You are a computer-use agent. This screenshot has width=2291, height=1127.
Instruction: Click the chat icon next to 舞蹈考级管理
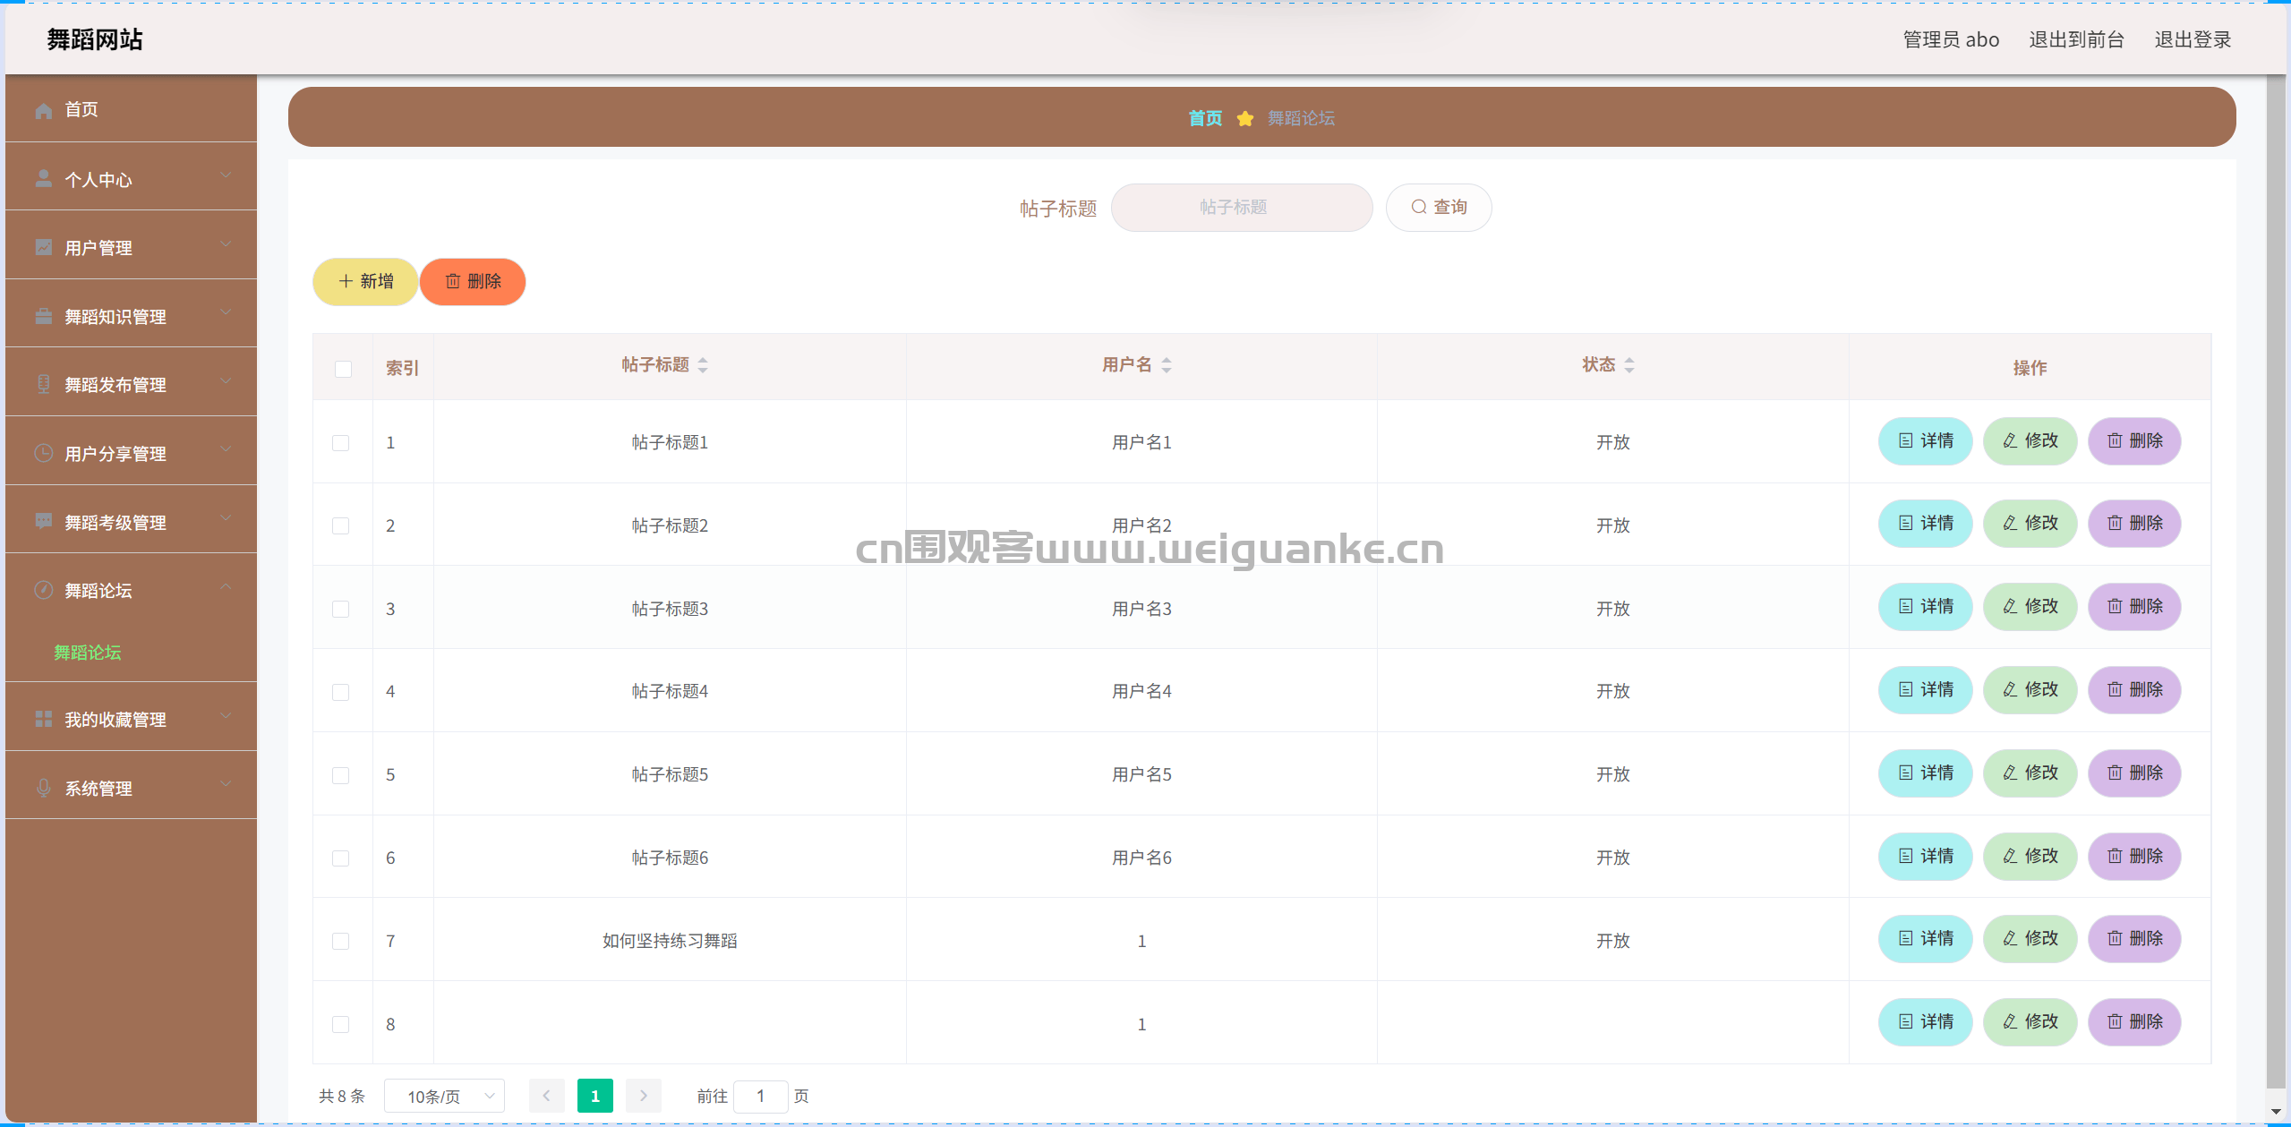point(43,521)
